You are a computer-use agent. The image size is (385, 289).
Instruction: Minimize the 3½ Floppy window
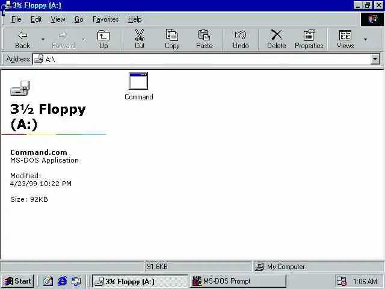[358, 5]
